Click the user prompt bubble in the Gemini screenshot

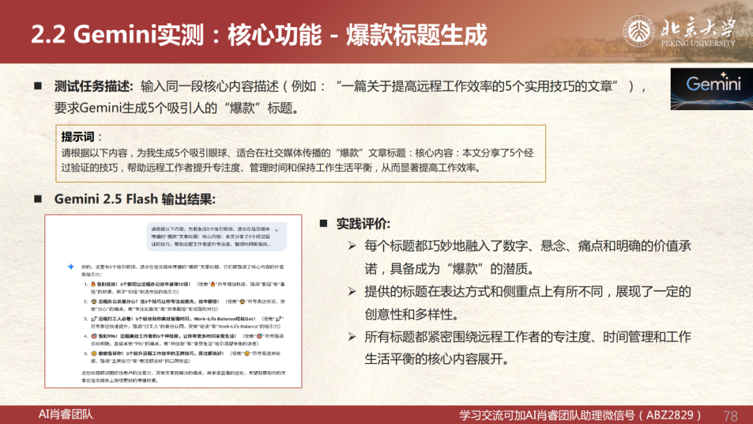[x=217, y=236]
